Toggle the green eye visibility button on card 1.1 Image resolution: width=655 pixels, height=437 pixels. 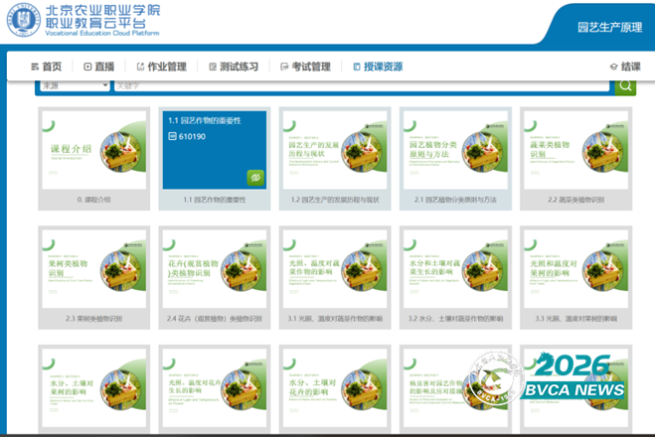(x=254, y=178)
